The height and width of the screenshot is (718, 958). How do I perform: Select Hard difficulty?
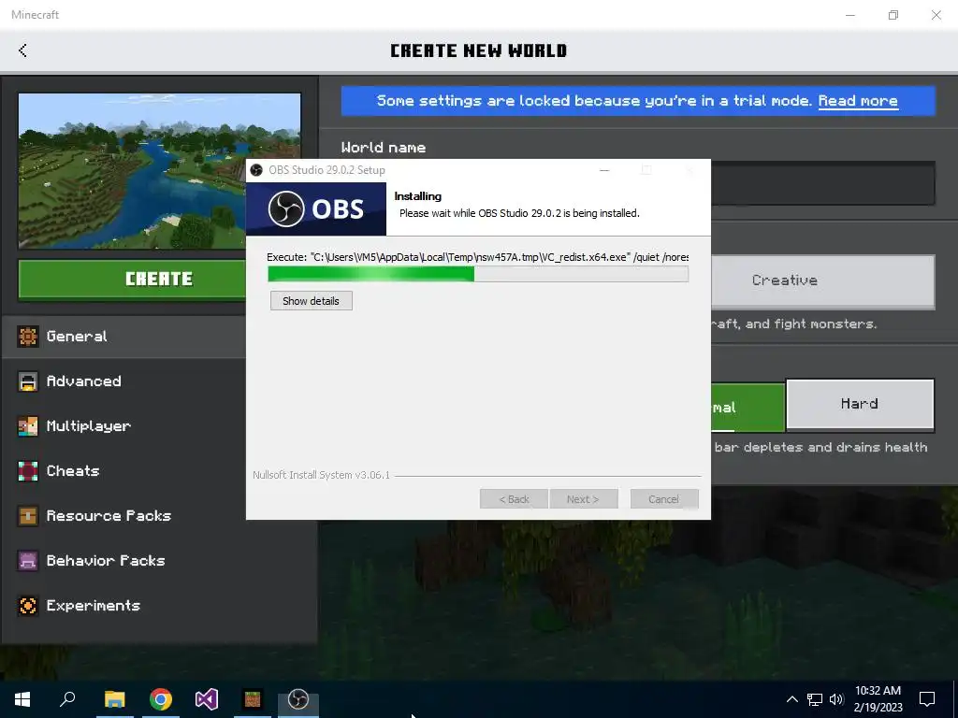(860, 404)
